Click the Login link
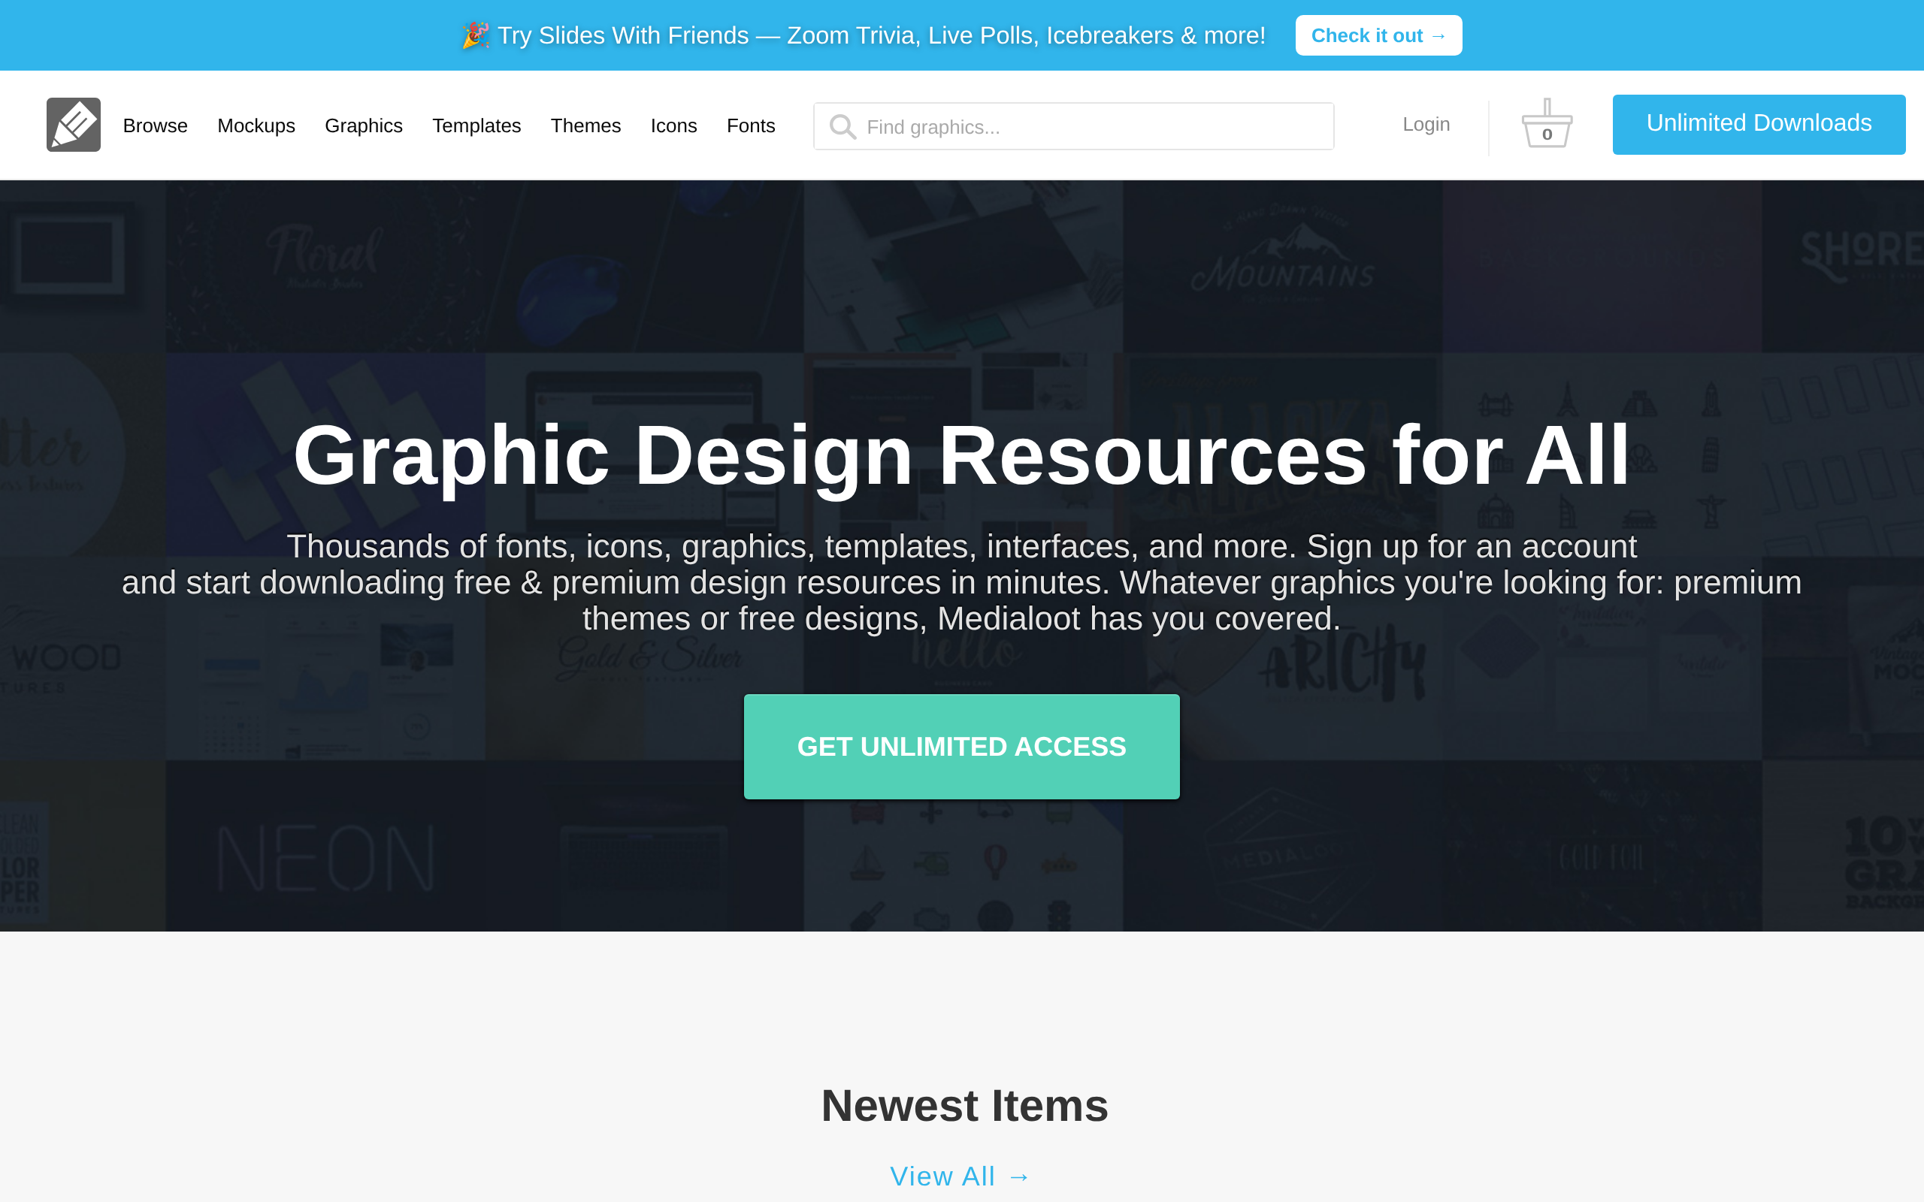Viewport: 1924px width, 1202px height. pos(1426,124)
